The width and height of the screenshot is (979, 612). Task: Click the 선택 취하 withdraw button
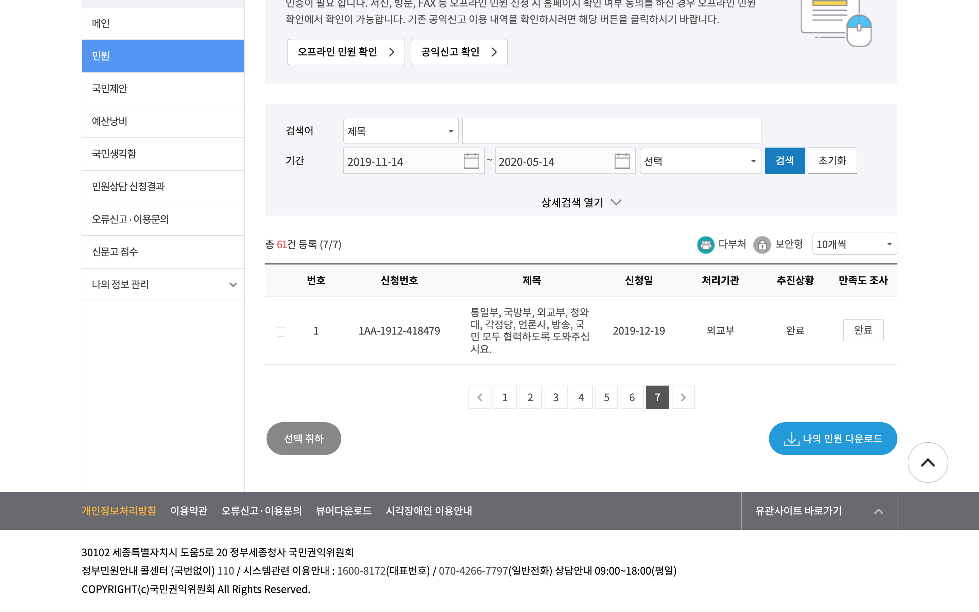point(304,438)
